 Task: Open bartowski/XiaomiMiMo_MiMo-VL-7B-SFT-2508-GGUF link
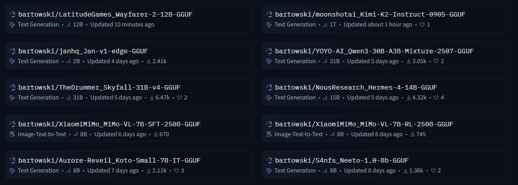[x=109, y=124]
